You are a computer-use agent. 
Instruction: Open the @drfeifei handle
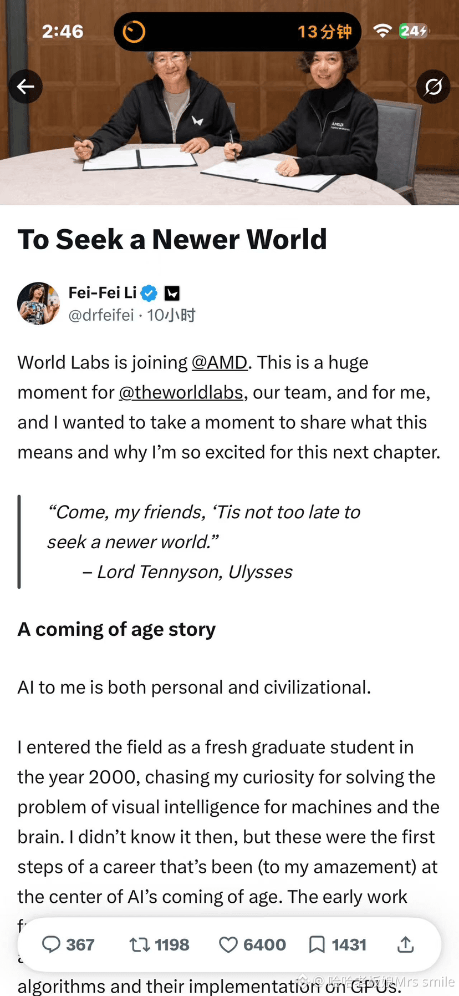pyautogui.click(x=101, y=315)
